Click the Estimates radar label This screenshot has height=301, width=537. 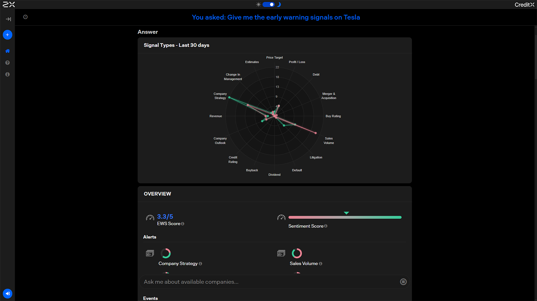tap(252, 62)
